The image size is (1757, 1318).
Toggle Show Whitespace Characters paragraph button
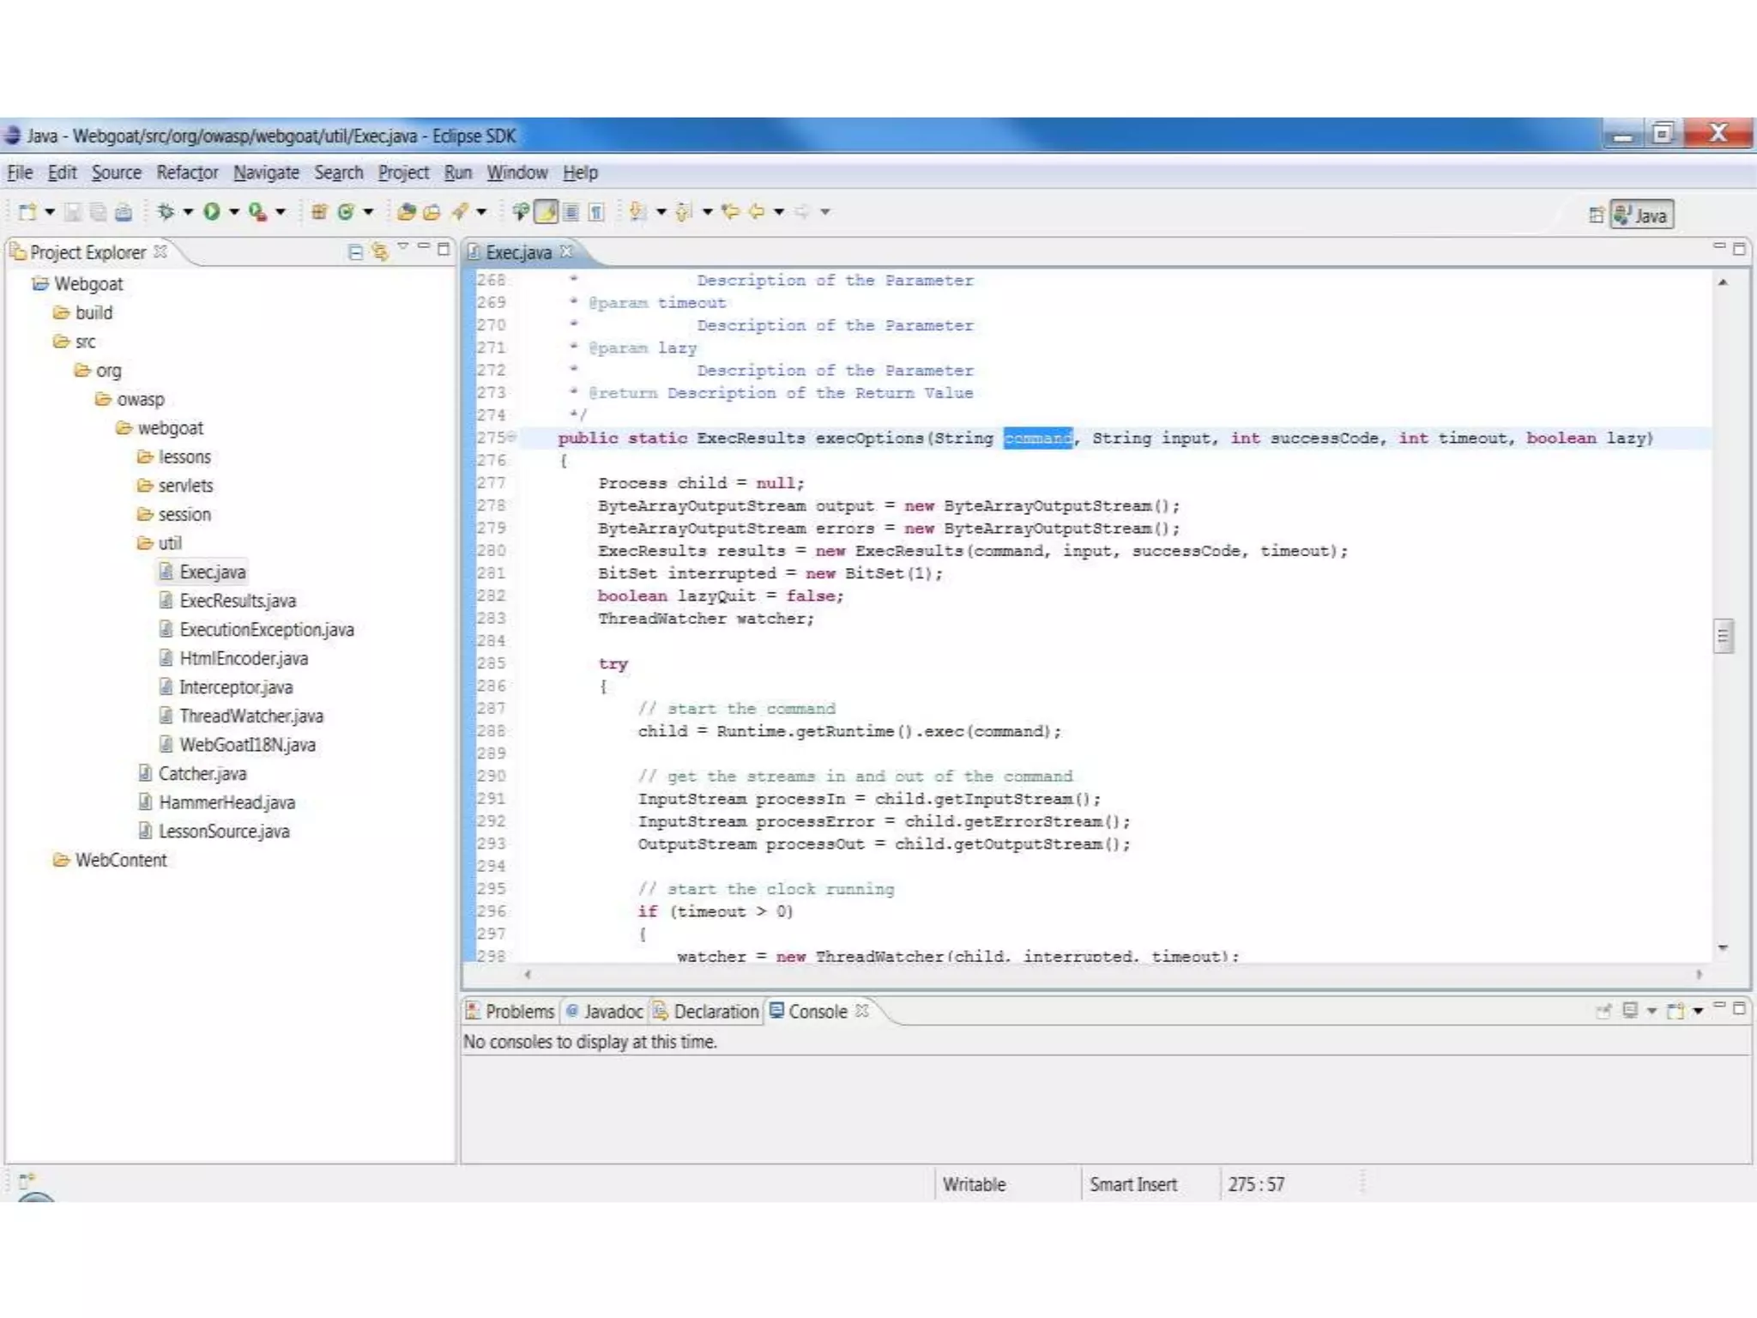[x=596, y=211]
